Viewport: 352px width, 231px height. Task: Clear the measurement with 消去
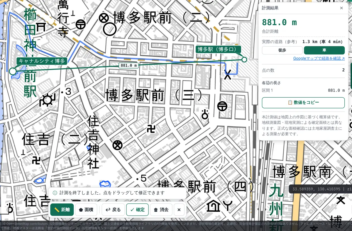[x=161, y=210]
